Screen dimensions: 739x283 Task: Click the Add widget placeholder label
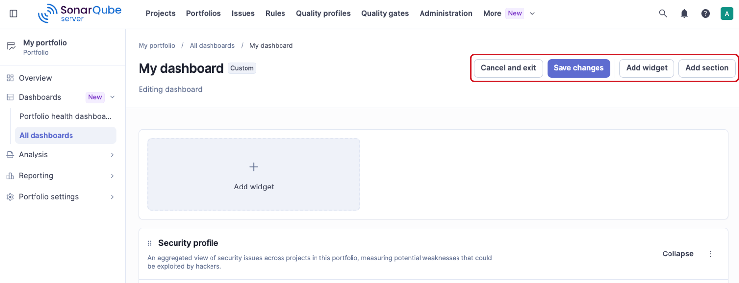pyautogui.click(x=254, y=187)
